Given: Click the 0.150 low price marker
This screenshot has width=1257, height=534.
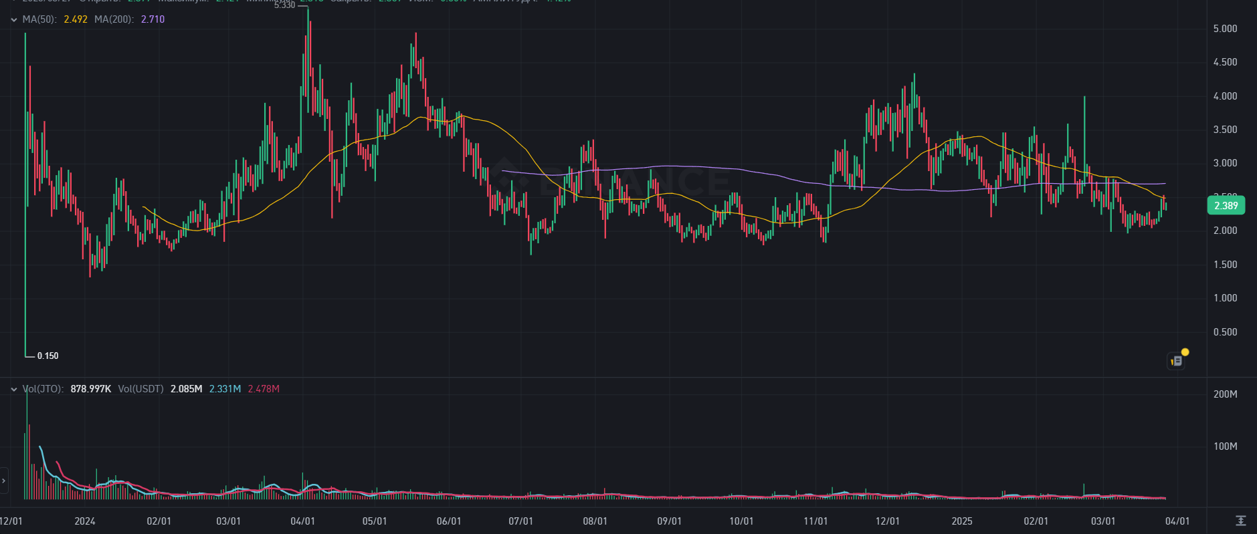Looking at the screenshot, I should click(x=47, y=356).
